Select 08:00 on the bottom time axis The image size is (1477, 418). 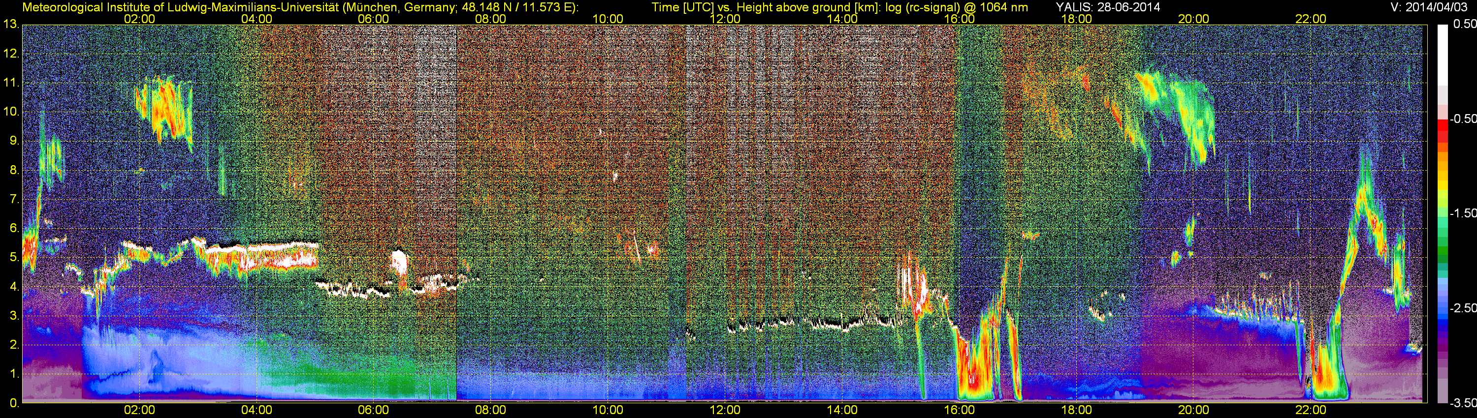pos(491,410)
